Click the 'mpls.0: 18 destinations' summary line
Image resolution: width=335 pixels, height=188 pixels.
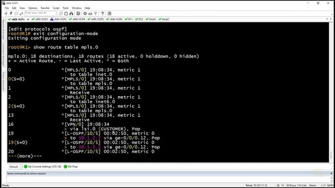[104, 56]
